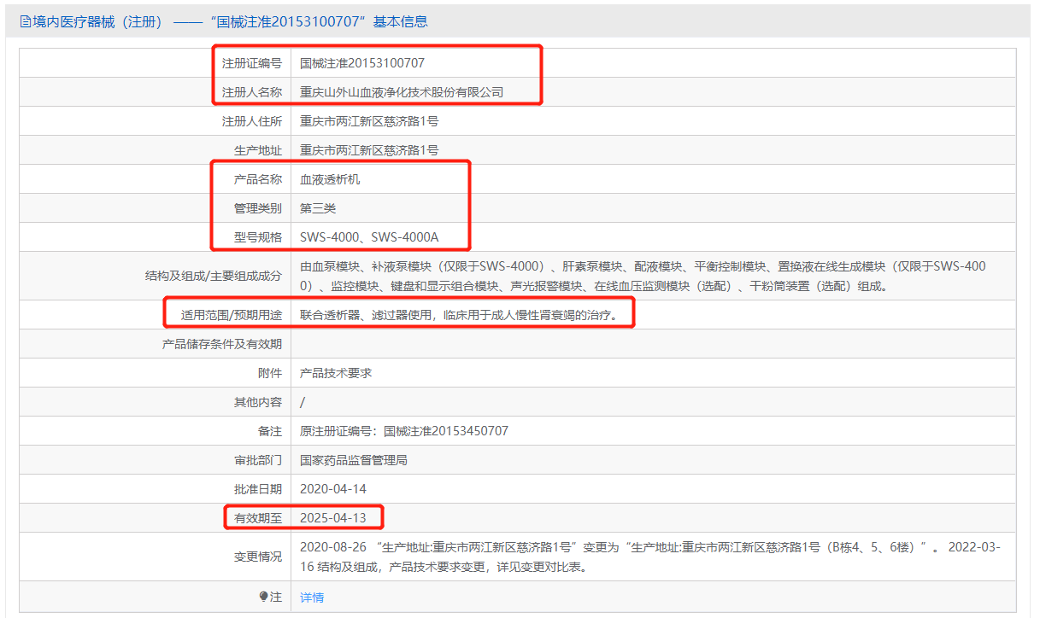Image resolution: width=1040 pixels, height=618 pixels.
Task: Click the company name 重庆山外山血液净化技术股份有限公司
Action: tap(402, 92)
